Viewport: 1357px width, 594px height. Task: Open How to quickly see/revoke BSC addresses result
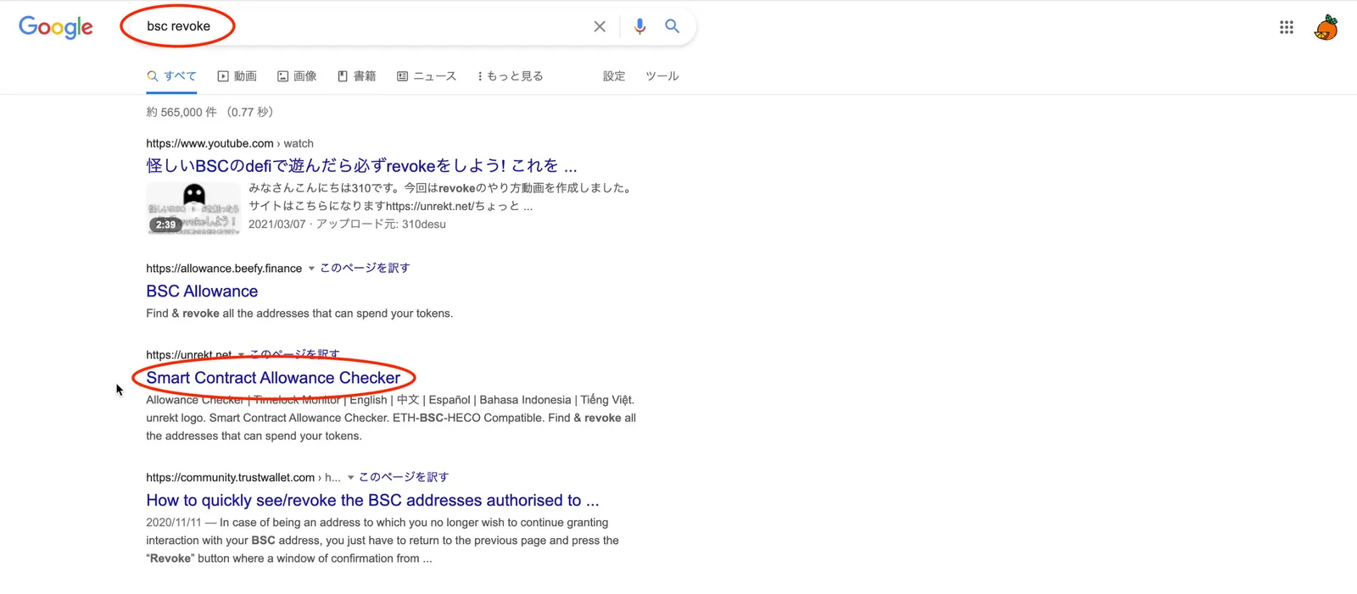[x=372, y=500]
